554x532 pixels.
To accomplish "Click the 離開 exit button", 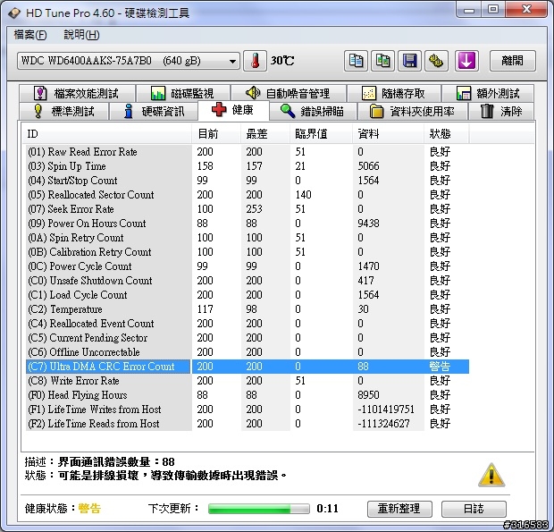I will click(x=512, y=61).
